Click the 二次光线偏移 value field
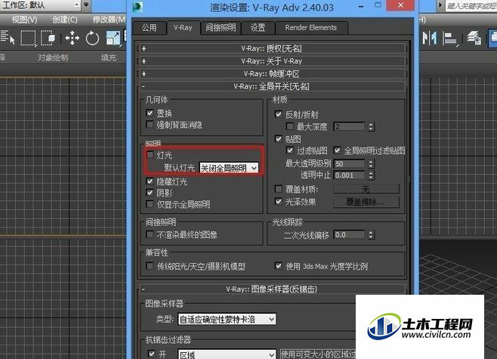This screenshot has height=359, width=497. [349, 235]
